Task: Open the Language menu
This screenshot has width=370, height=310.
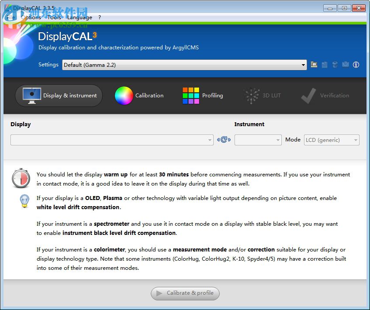Action: [80, 17]
